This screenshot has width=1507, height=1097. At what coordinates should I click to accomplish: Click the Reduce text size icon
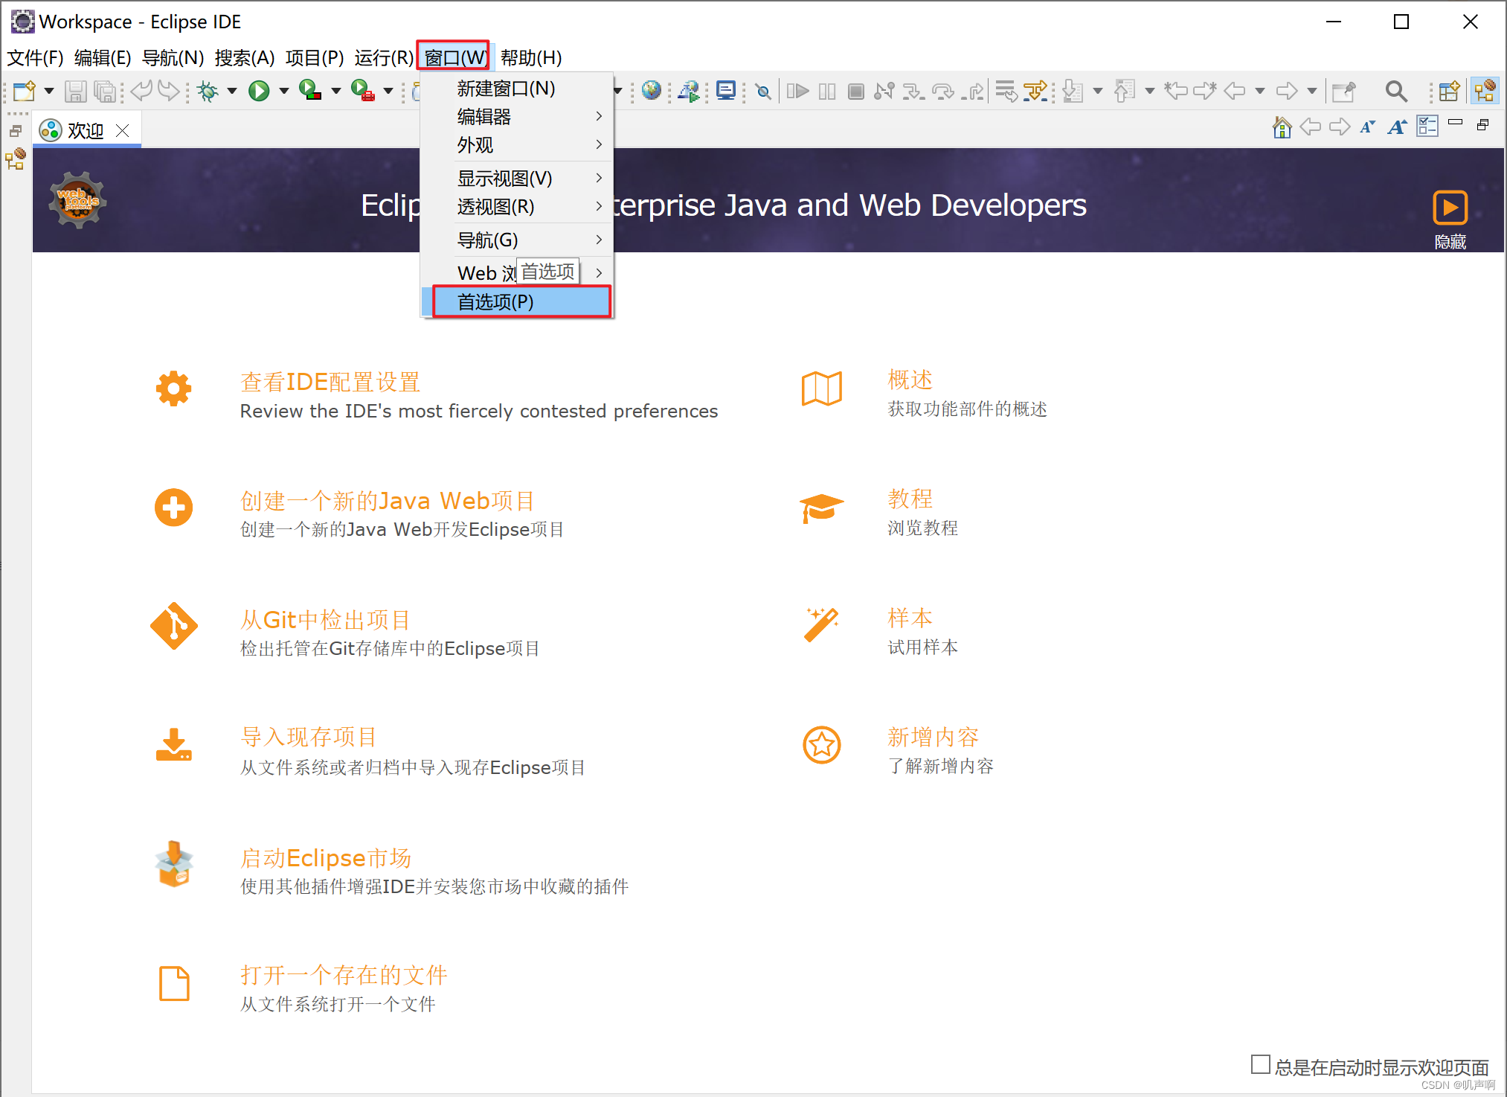[1368, 127]
